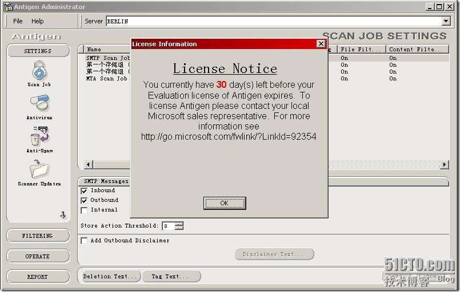
Task: Click the Server BERLIN input field
Action: coord(274,21)
